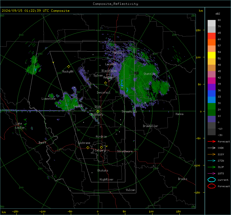
Task: Click the 18TS legend label
Action: (221, 174)
